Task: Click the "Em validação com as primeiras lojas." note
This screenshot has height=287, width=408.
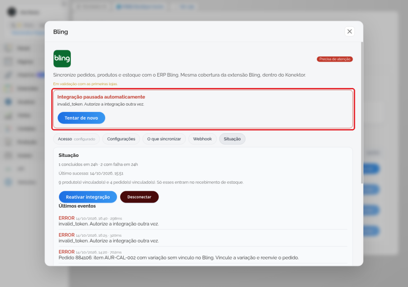Action: [85, 84]
